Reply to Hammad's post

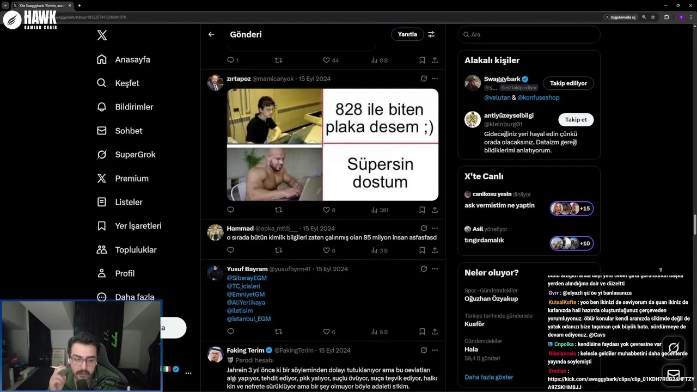[230, 250]
